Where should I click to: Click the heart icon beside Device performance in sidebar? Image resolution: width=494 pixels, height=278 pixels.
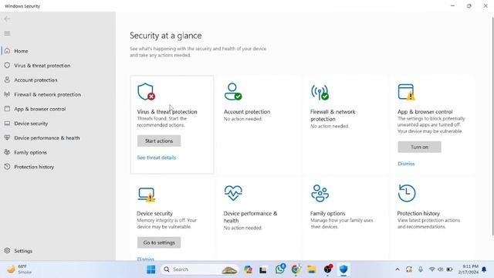point(7,137)
